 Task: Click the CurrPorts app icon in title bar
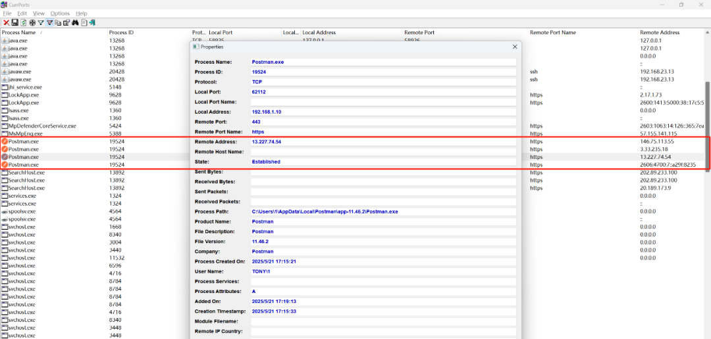(x=4, y=5)
